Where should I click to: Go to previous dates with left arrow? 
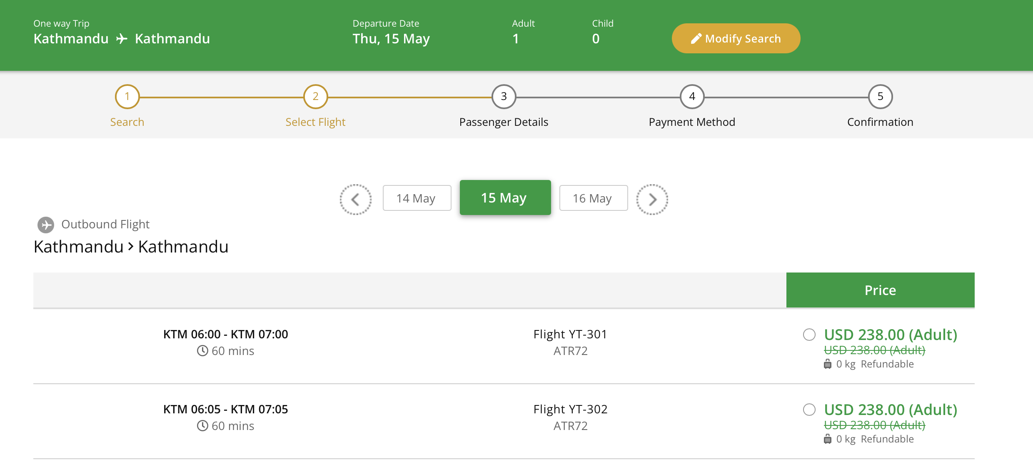pyautogui.click(x=355, y=200)
